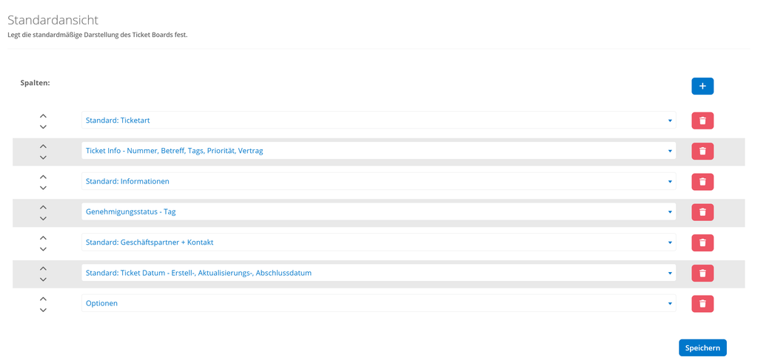Remove the Geschäftspartner + Kontakt column
This screenshot has height=363, width=758.
[x=702, y=242]
